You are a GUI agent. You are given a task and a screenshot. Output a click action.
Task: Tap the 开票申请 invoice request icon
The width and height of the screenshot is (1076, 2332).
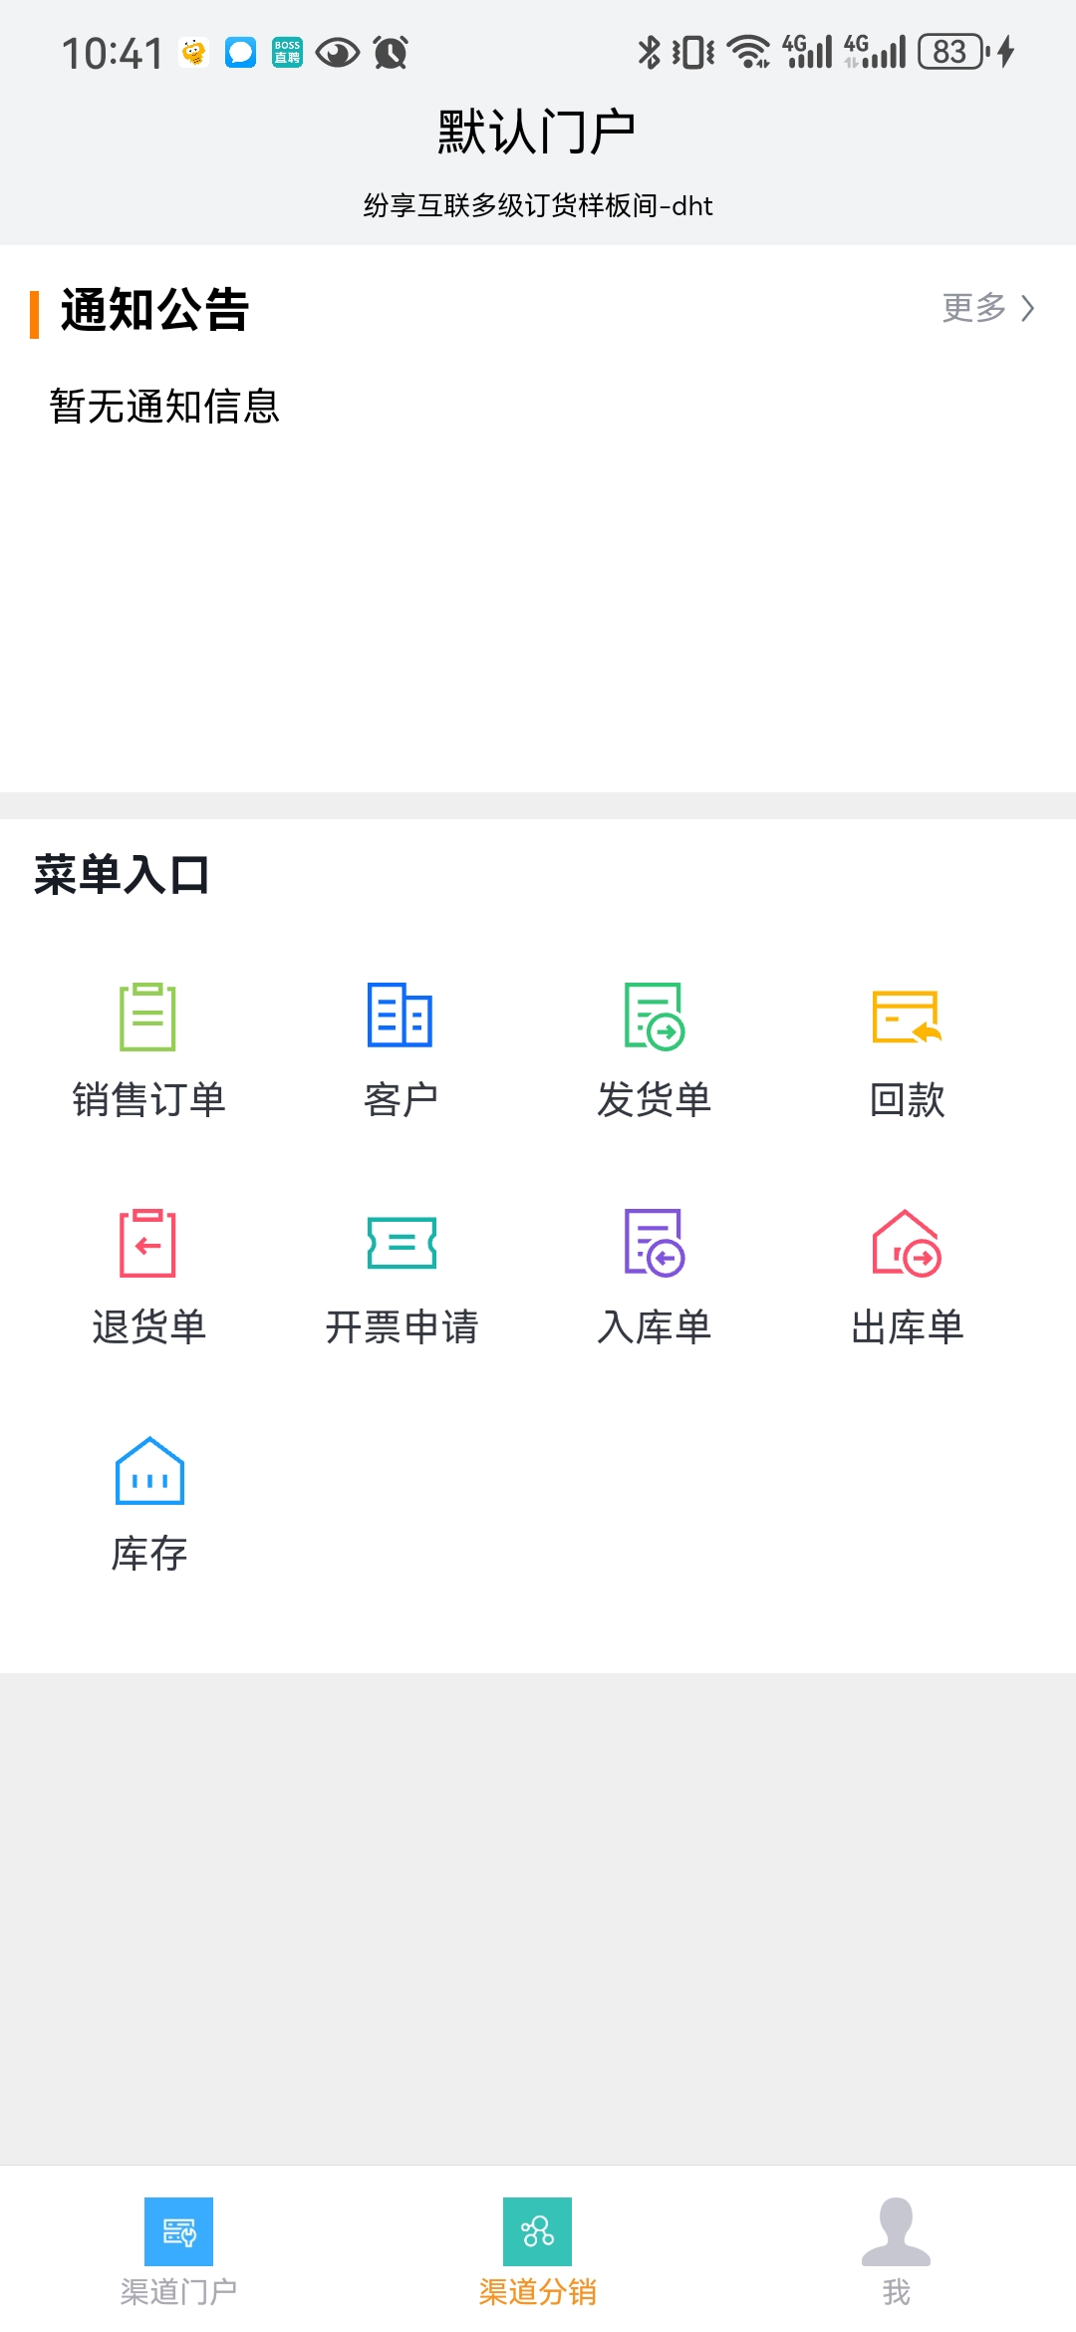(x=401, y=1244)
